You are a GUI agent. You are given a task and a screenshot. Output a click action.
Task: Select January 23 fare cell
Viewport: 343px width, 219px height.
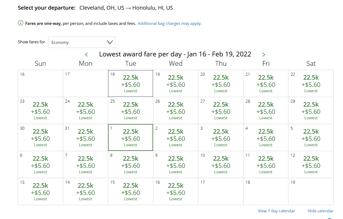coord(40,110)
